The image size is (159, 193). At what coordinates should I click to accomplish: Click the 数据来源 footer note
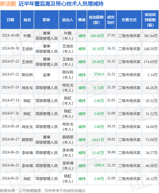43,191
